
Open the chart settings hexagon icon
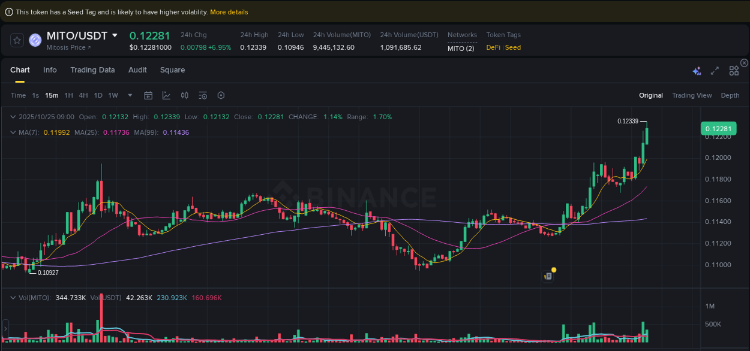pyautogui.click(x=220, y=95)
